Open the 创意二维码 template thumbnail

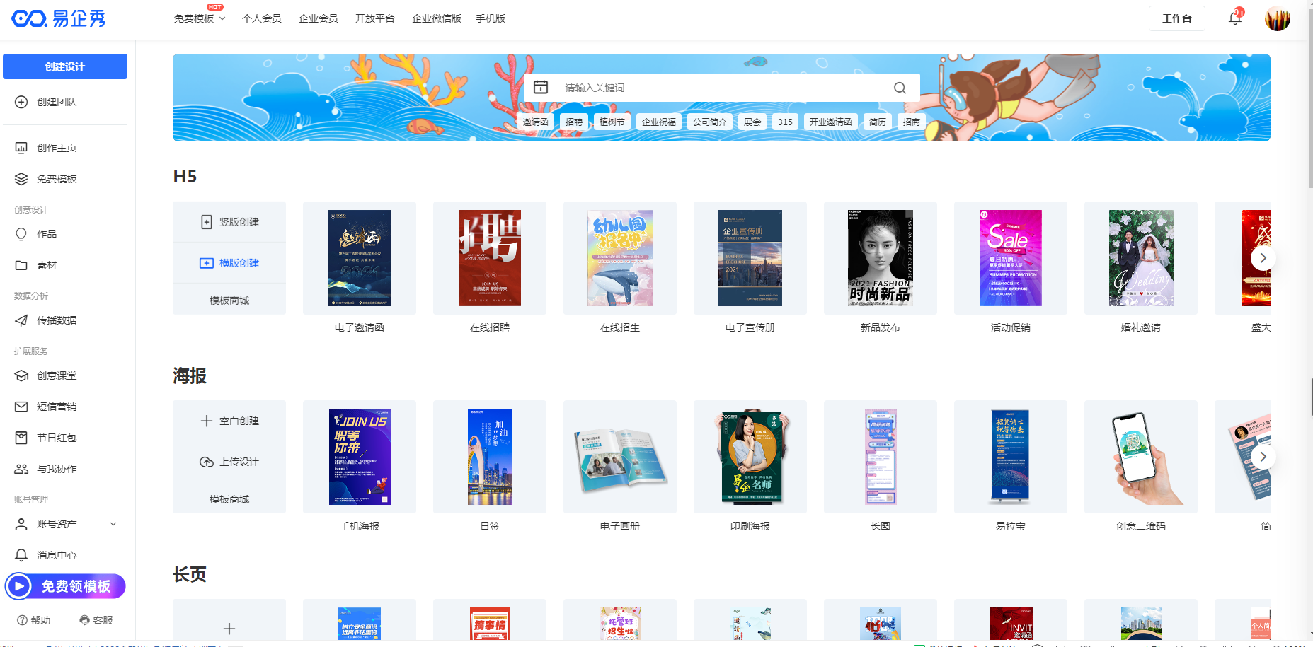tap(1141, 457)
